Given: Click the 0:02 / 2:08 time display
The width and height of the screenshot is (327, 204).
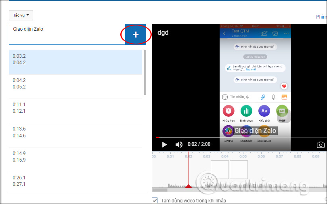Looking at the screenshot, I should pyautogui.click(x=199, y=144).
